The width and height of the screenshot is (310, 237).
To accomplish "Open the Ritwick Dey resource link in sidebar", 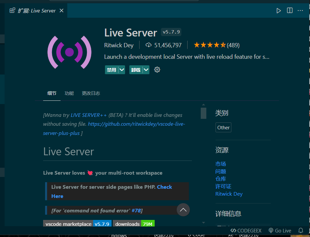I will (229, 194).
